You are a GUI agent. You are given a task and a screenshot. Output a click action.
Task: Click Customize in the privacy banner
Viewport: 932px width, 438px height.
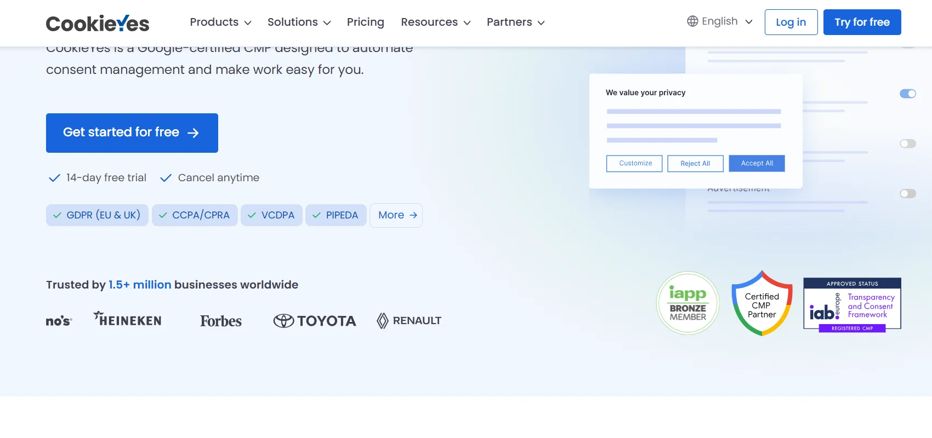[634, 163]
